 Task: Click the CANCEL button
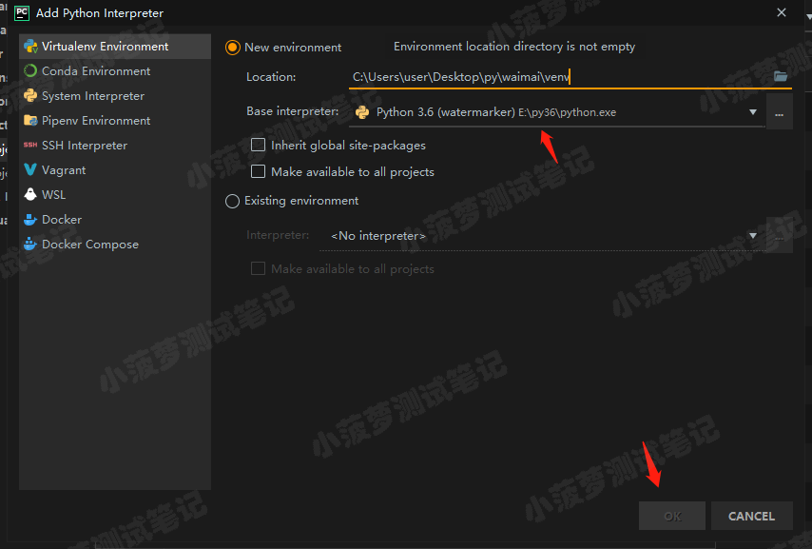pos(752,516)
